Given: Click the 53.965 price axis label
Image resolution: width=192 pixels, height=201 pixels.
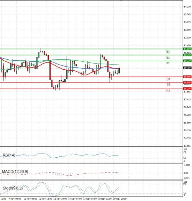Looking at the screenshot, I should (x=188, y=146).
